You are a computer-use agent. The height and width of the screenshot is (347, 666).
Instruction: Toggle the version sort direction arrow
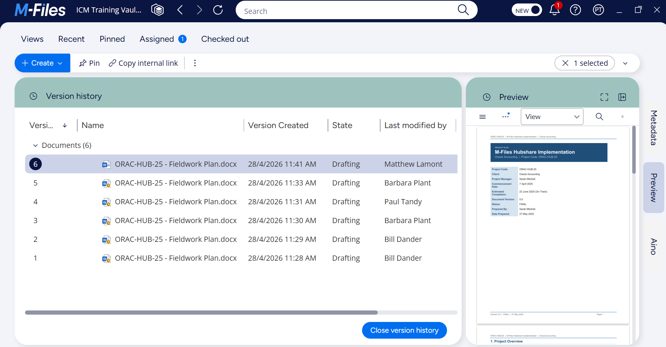click(x=65, y=125)
